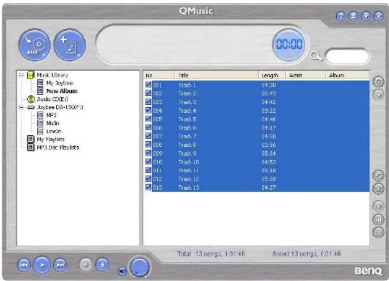The image size is (389, 281).
Task: Click the previous track button
Action: point(24,265)
